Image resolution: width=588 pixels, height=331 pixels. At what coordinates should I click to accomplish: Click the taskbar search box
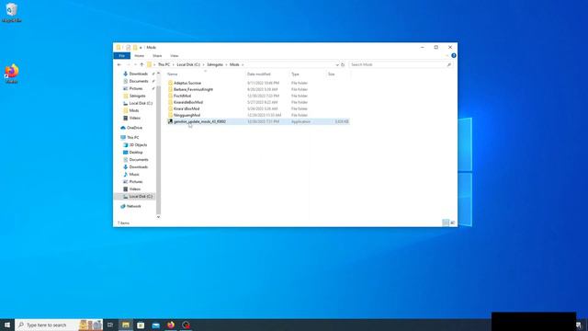59,325
